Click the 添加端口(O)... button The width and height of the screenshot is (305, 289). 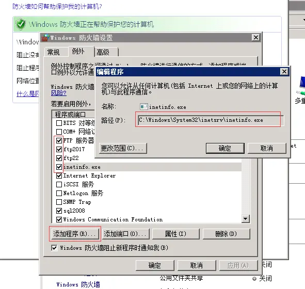click(125, 234)
